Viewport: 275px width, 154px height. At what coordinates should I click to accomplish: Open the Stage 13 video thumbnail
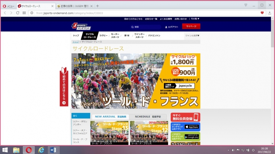point(109,133)
